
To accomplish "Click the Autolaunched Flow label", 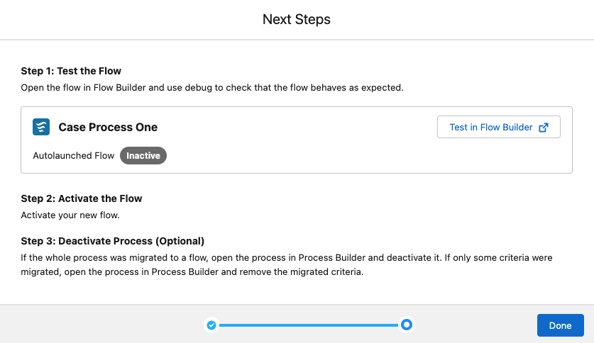I will click(x=74, y=155).
